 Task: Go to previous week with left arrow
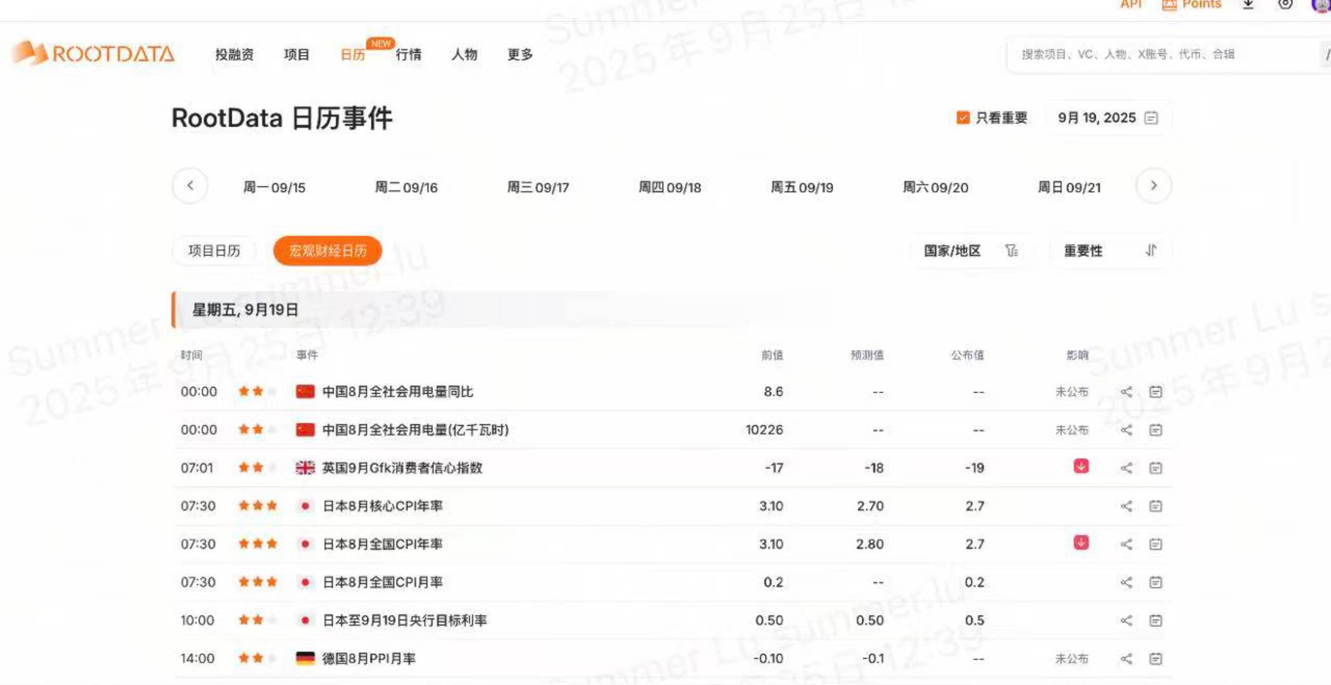190,186
